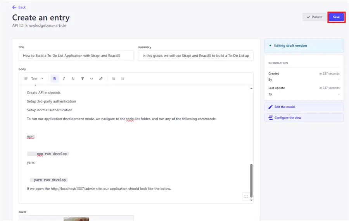Click the 'Create API endpoints' line
Viewport: 349px width, 221px height.
pos(43,93)
